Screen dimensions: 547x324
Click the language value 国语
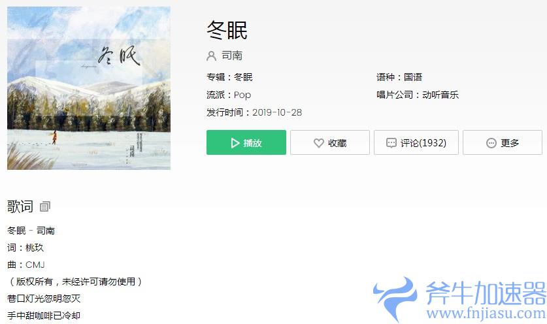(413, 76)
